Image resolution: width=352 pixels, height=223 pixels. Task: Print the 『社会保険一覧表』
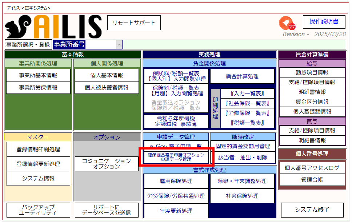coord(247,103)
